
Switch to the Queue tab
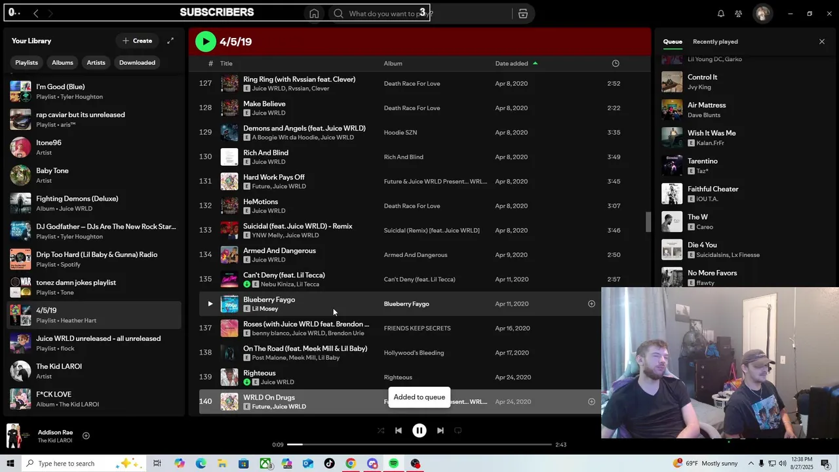coord(673,41)
